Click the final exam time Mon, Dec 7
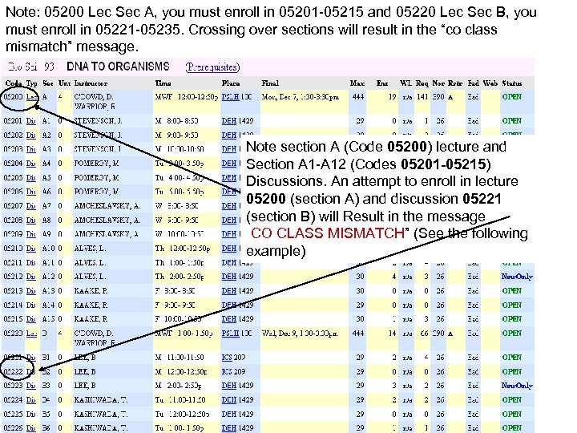This screenshot has width=577, height=433. 301,97
